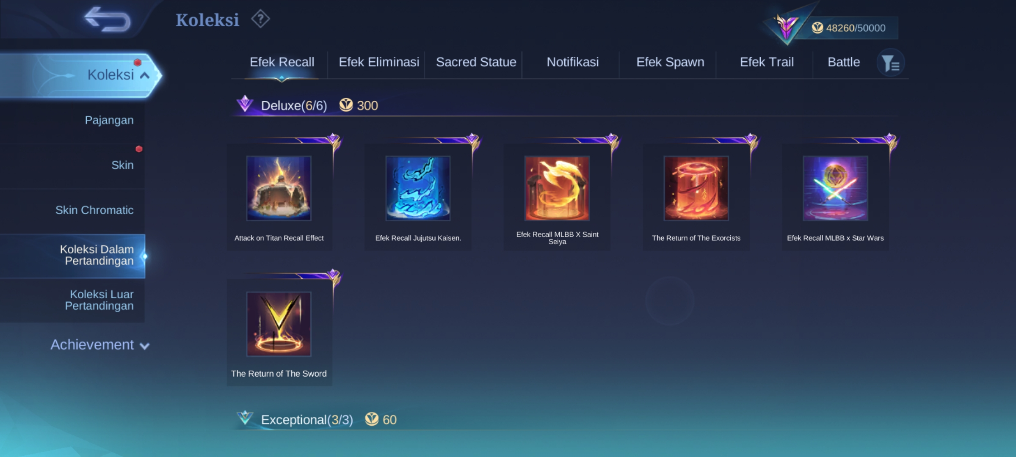Select the Attack on Titan Recall Effect icon
Image resolution: width=1016 pixels, height=457 pixels.
(279, 188)
